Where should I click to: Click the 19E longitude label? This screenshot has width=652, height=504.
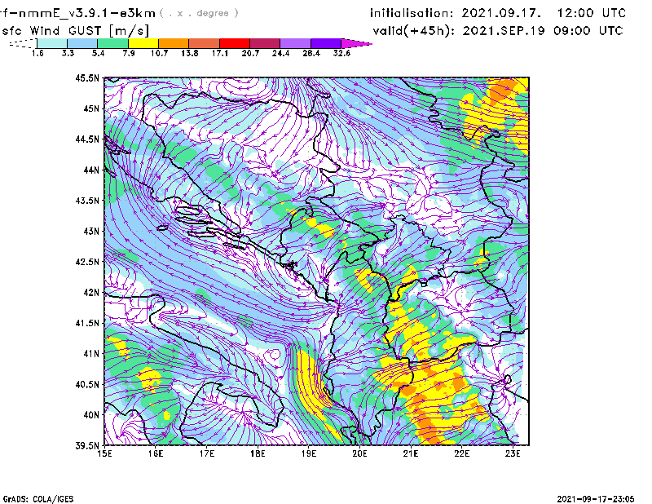(309, 453)
